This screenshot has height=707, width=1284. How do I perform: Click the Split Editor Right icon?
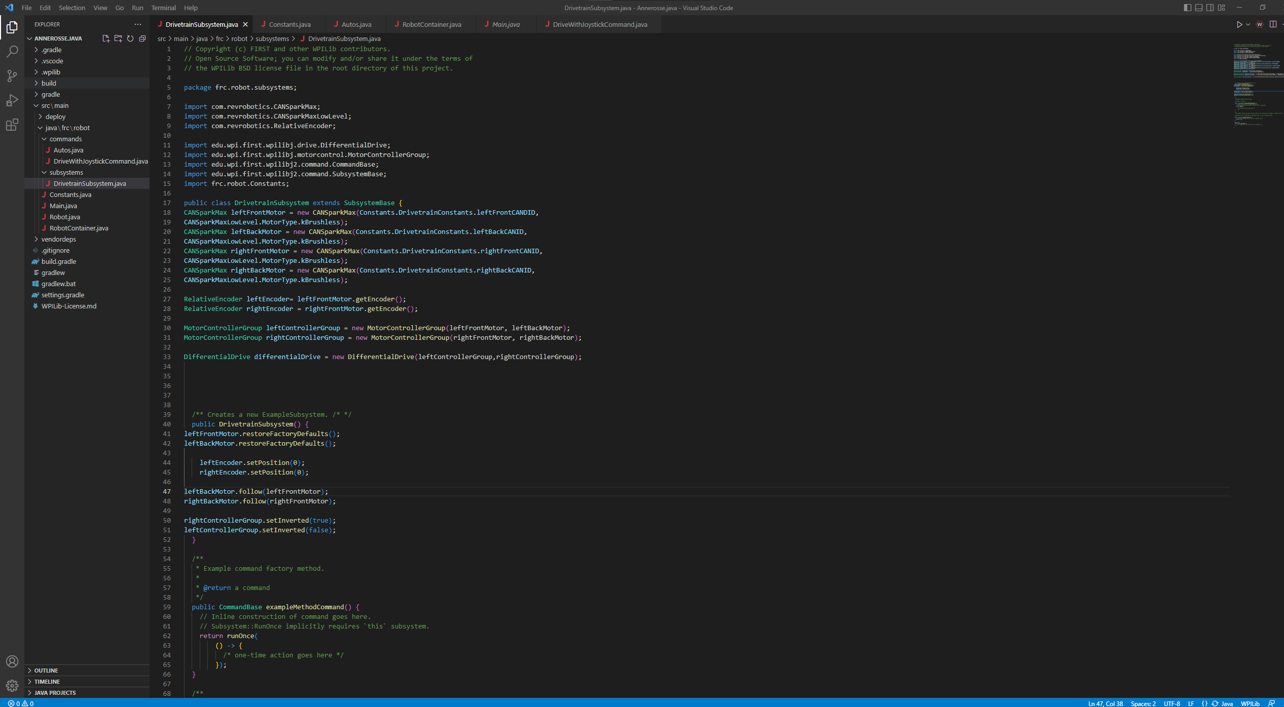[1273, 24]
